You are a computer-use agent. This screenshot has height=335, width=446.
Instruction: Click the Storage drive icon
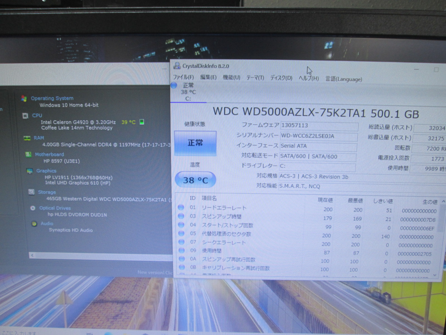(31, 192)
